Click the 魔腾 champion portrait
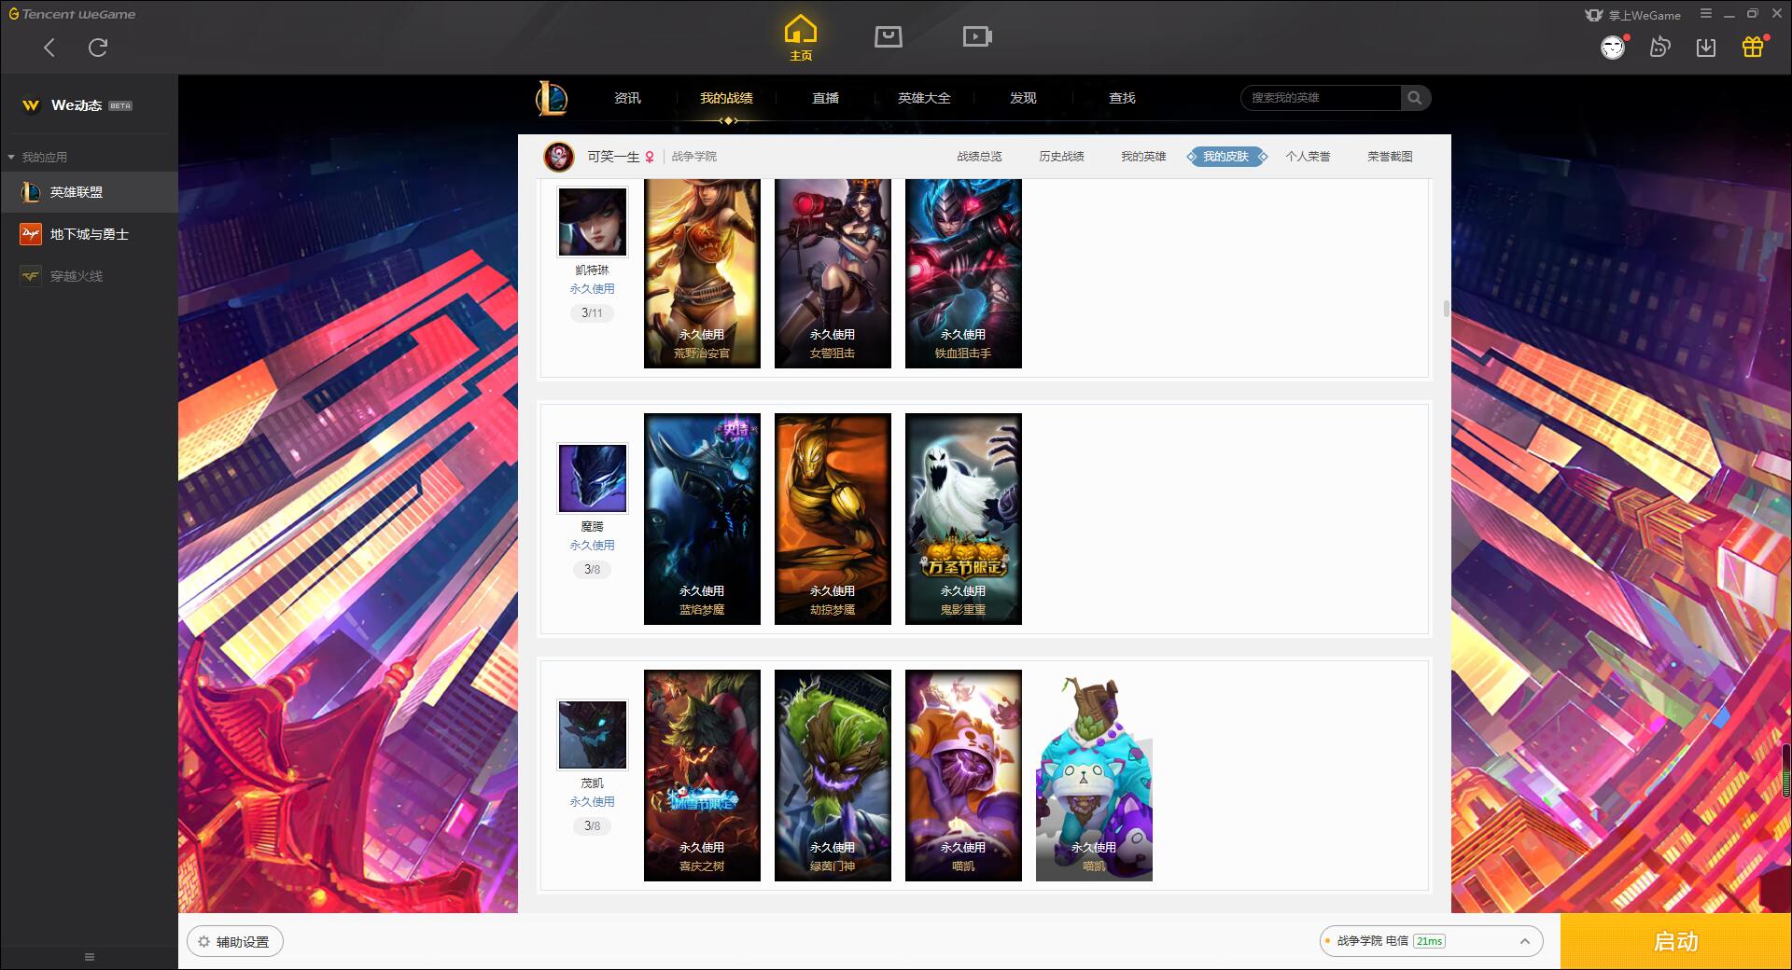1792x970 pixels. pos(593,478)
